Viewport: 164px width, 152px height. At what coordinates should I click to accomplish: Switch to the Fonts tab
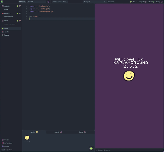coord(82,132)
